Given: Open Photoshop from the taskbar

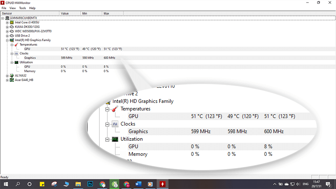Looking at the screenshot, I should pos(90,184).
